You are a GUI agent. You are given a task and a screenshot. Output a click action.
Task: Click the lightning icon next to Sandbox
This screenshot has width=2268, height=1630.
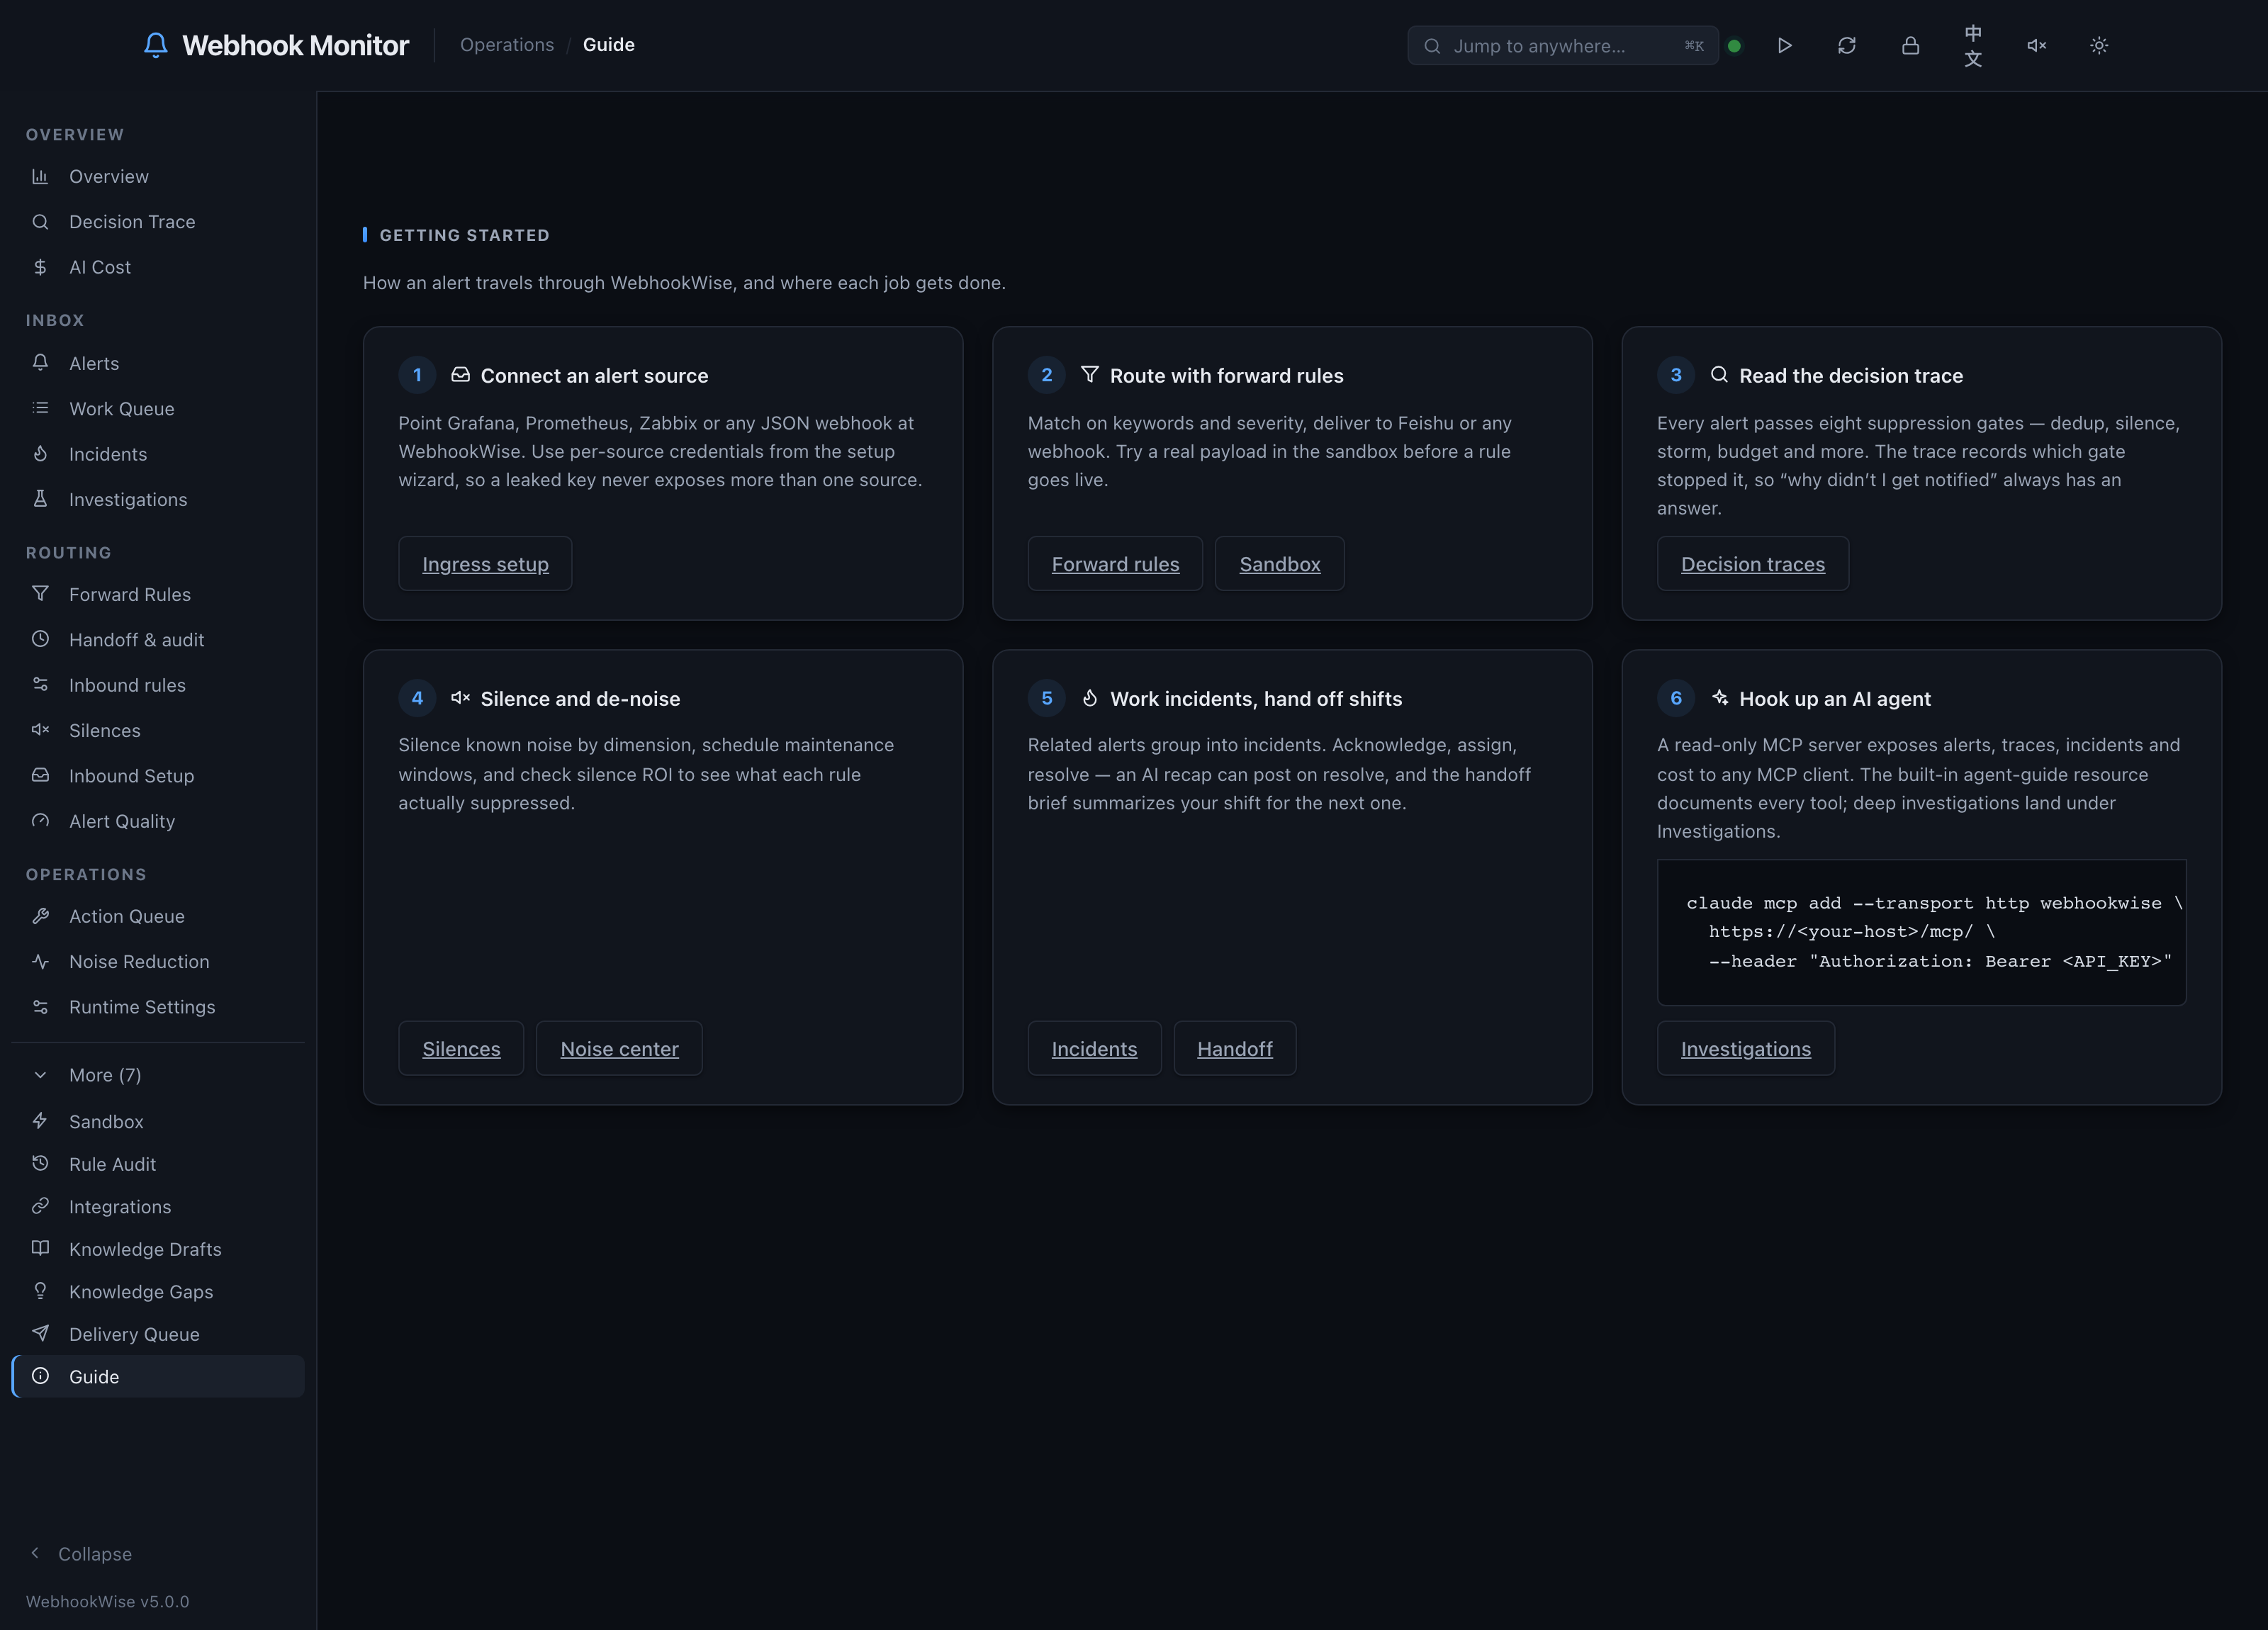tap(40, 1121)
